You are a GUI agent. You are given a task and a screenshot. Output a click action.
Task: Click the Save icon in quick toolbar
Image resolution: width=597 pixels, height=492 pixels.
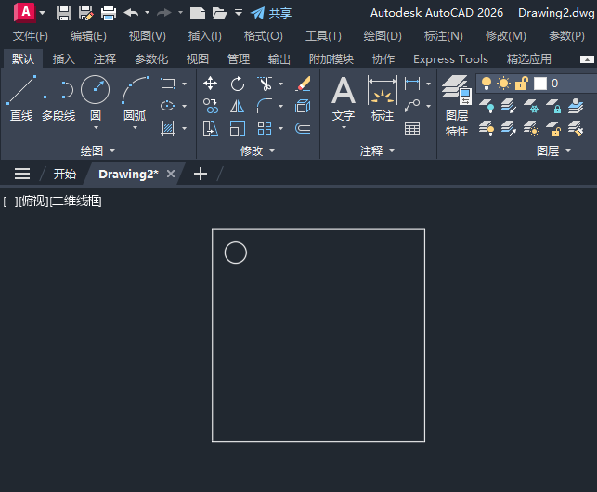tap(64, 13)
